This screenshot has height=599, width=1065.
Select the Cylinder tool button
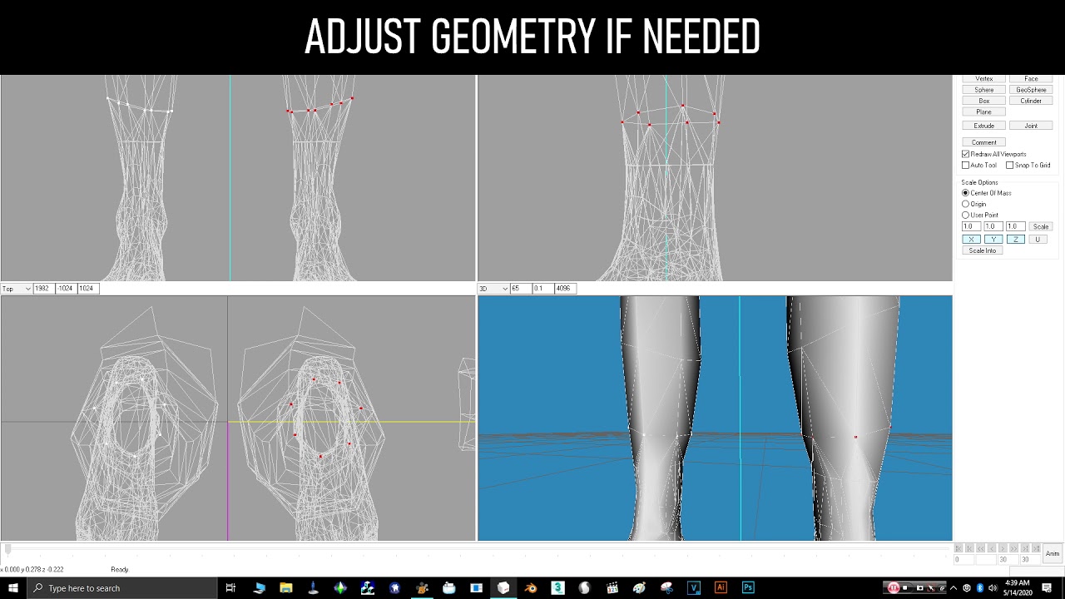click(1031, 101)
